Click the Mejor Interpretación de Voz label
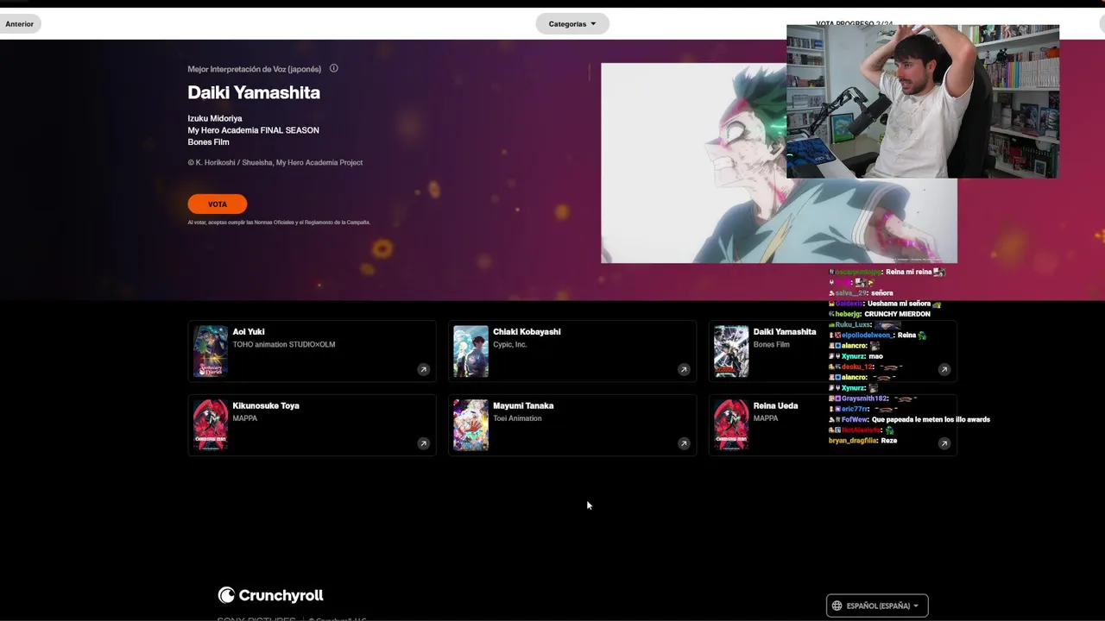This screenshot has height=621, width=1105. (255, 69)
